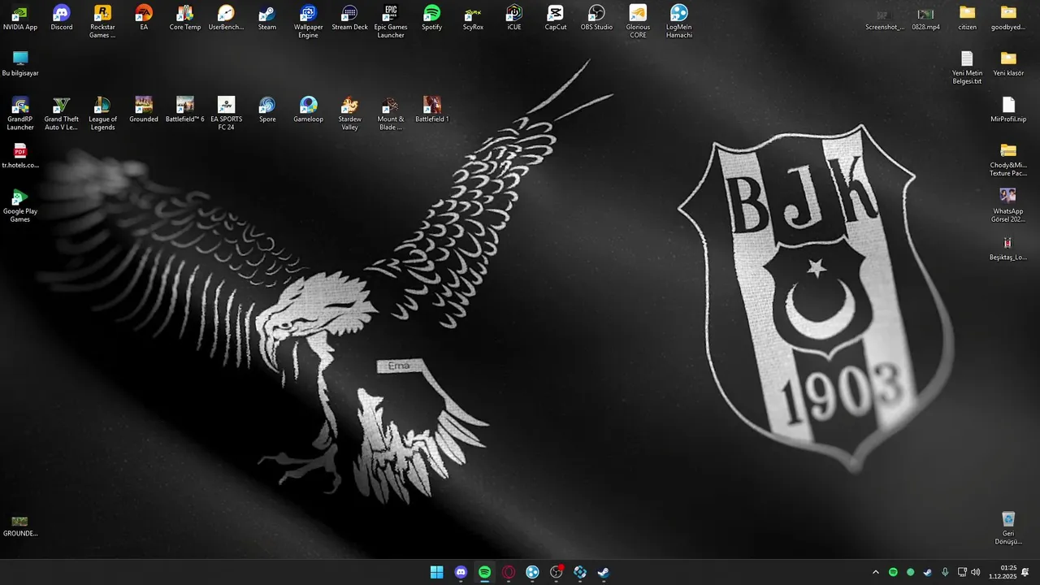Image resolution: width=1040 pixels, height=585 pixels.
Task: Select the EA SPORTS FC 24 icon
Action: tap(226, 114)
